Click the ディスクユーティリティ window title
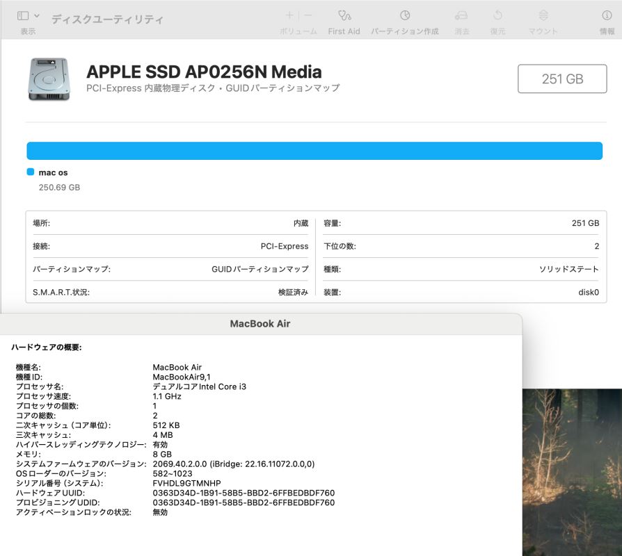622x556 pixels. click(x=108, y=19)
